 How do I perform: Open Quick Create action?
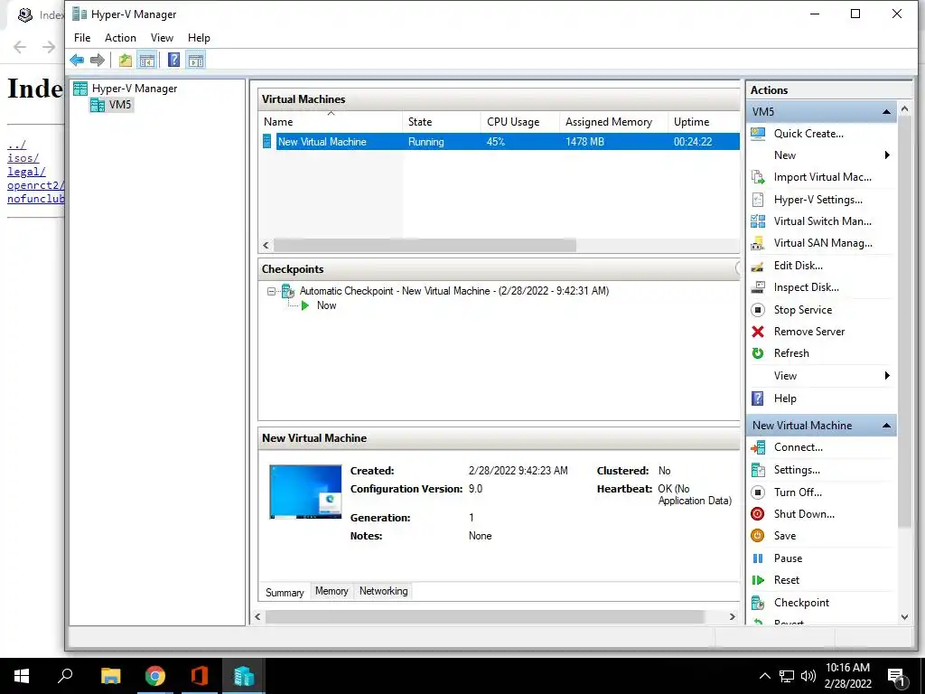pos(808,134)
